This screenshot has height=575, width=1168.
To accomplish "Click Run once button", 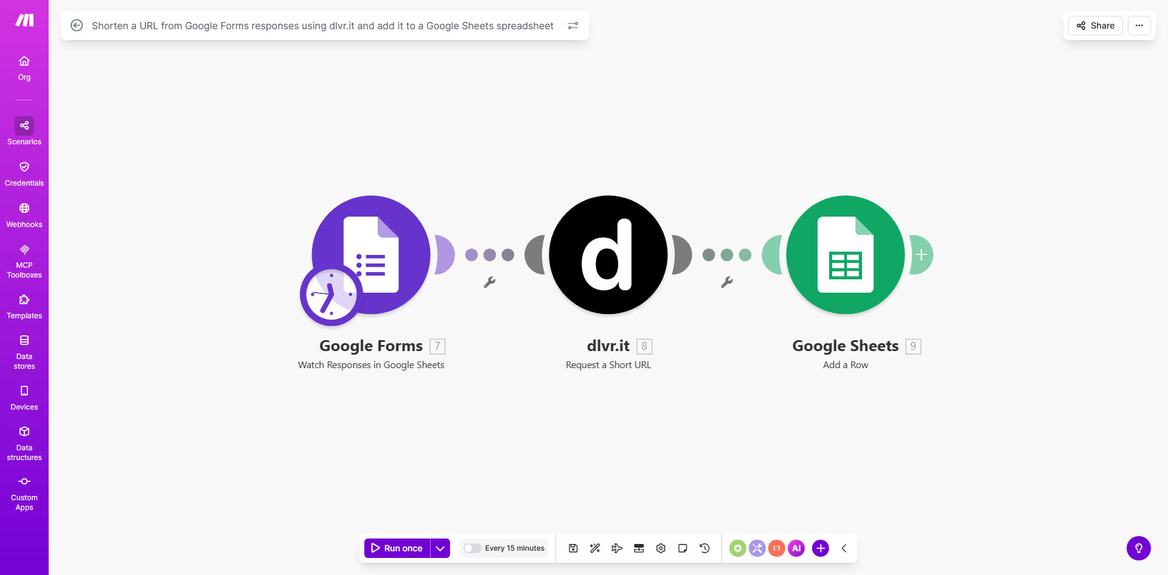I will point(397,548).
